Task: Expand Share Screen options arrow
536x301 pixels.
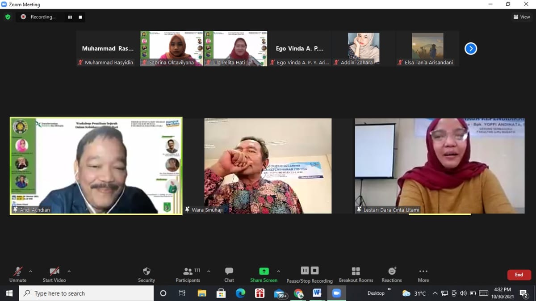Action: pyautogui.click(x=279, y=271)
